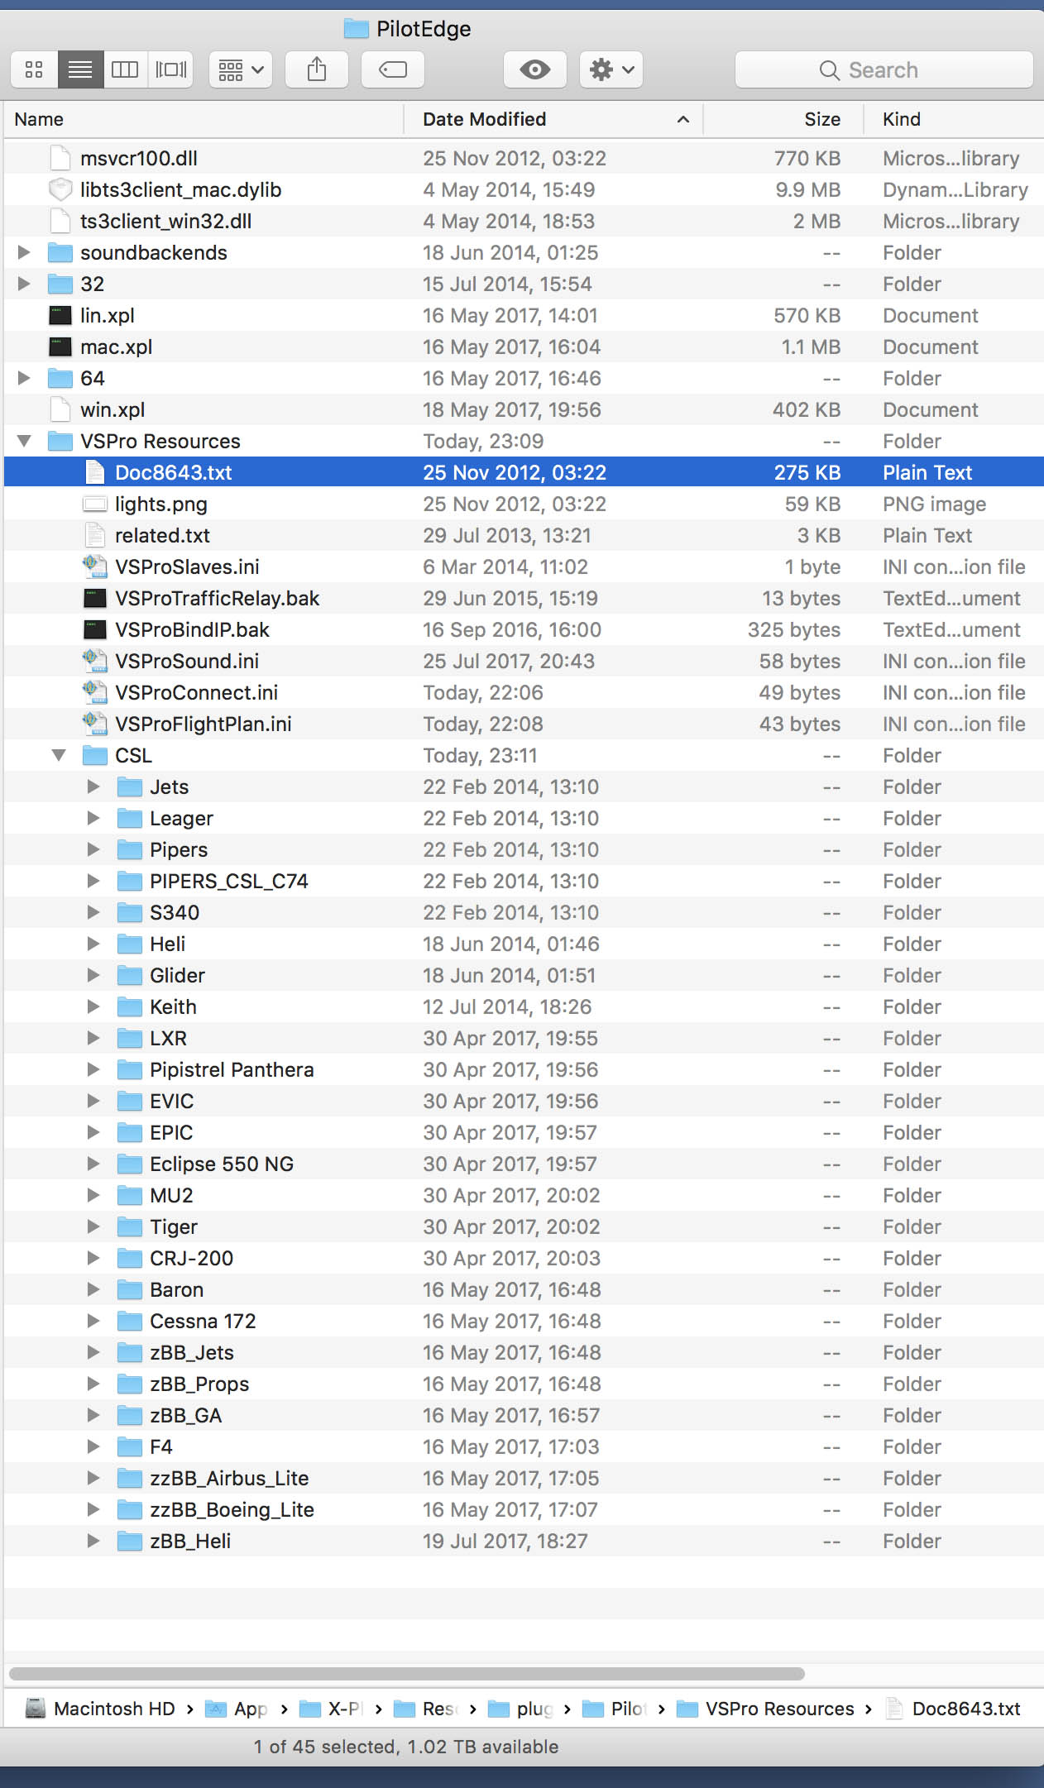This screenshot has height=1788, width=1044.
Task: Select the Eclipse 550 NG folder icon
Action: click(130, 1164)
